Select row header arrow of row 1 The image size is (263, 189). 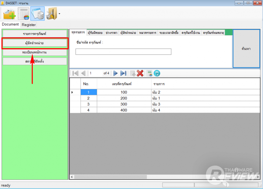(x=75, y=92)
